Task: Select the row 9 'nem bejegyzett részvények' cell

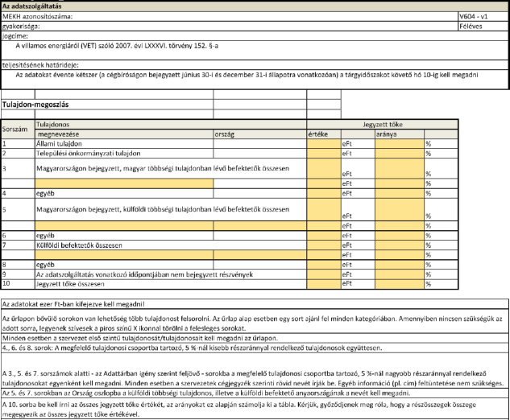Action: pyautogui.click(x=171, y=274)
